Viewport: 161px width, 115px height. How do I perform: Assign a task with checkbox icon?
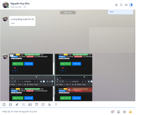coord(43,105)
